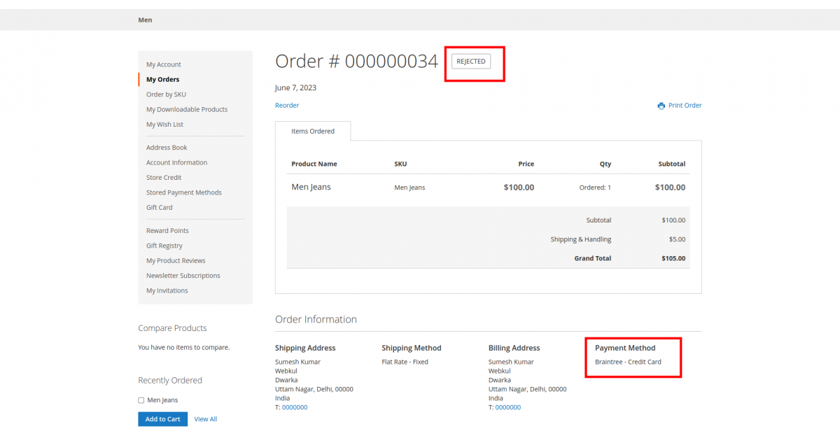
Task: Click the Men Jeans SKU cell
Action: click(409, 188)
